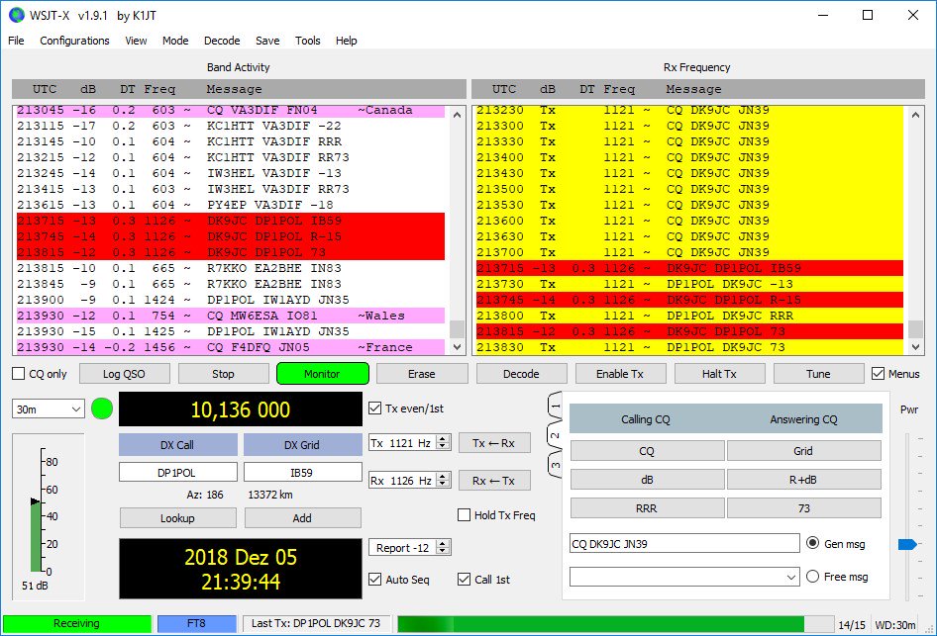Click the Tx 1121 Hz frequency stepper arrows
The image size is (937, 636).
click(x=443, y=443)
